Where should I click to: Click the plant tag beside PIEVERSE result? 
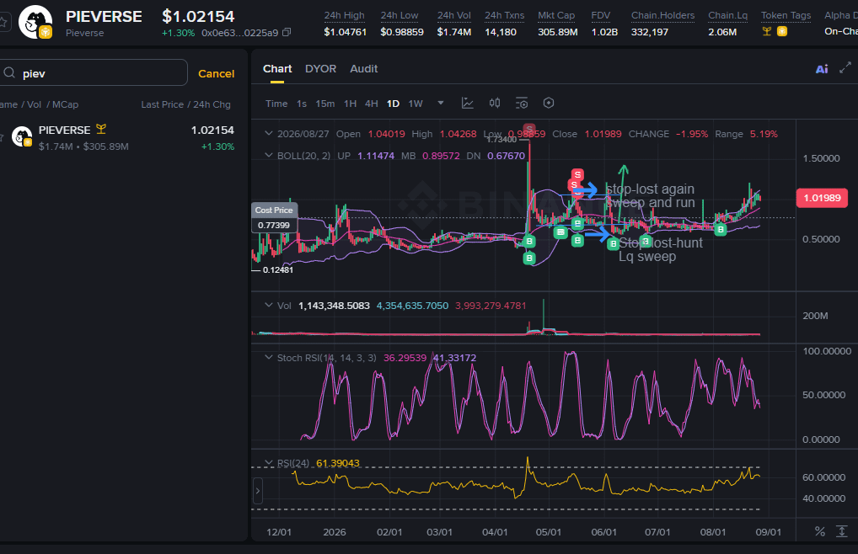(101, 130)
